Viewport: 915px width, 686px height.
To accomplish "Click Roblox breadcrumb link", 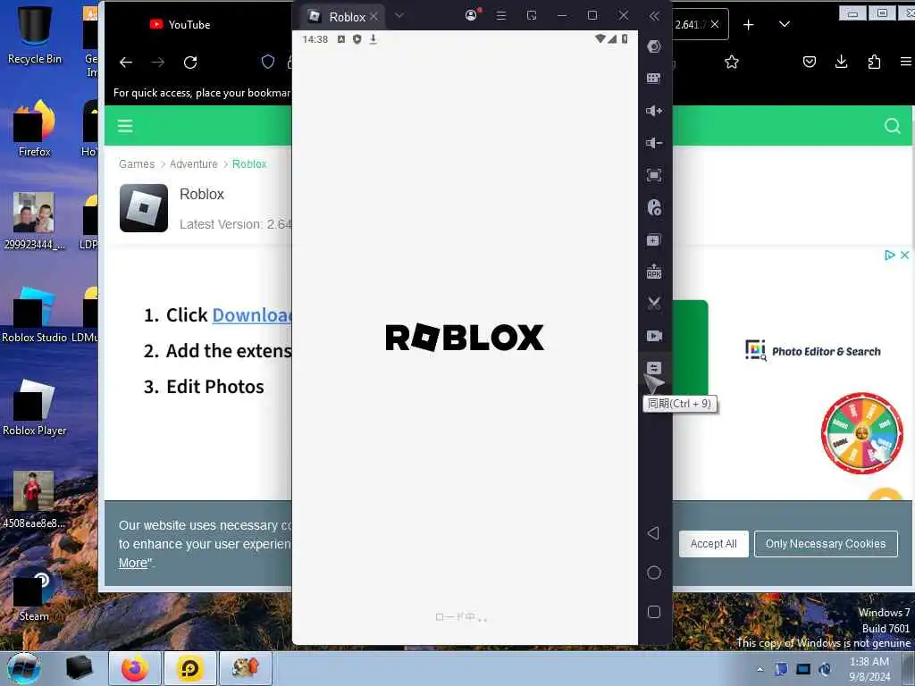I will [x=249, y=164].
